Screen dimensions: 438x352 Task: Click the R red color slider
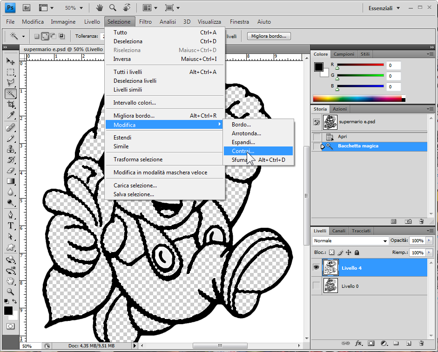coord(360,65)
